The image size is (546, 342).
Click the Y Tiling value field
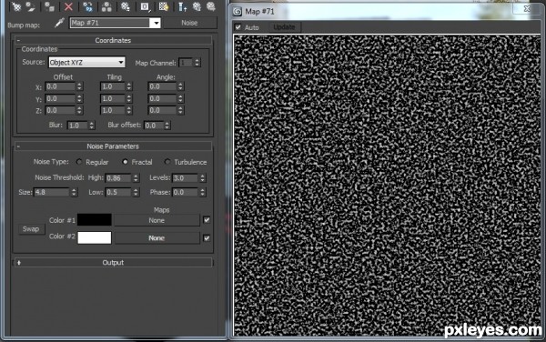[x=113, y=98]
